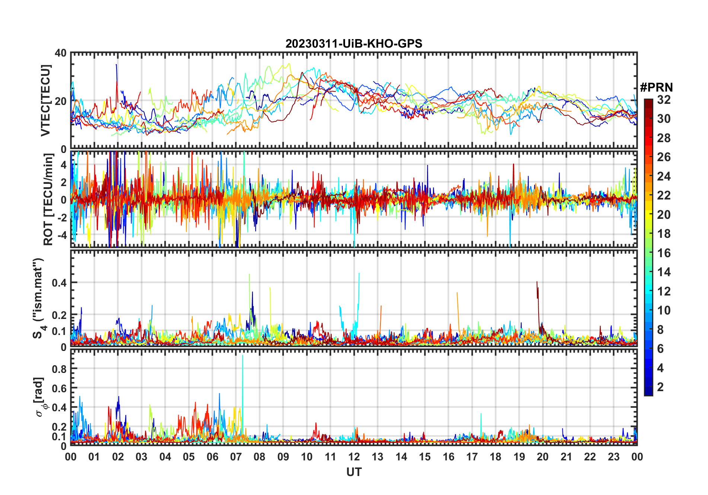Click the colorbar tick label 24
The image size is (708, 495).
(664, 176)
